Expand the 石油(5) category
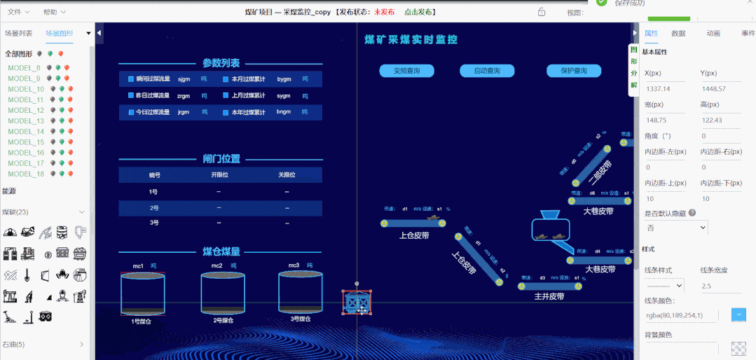This screenshot has height=360, width=756. point(81,344)
